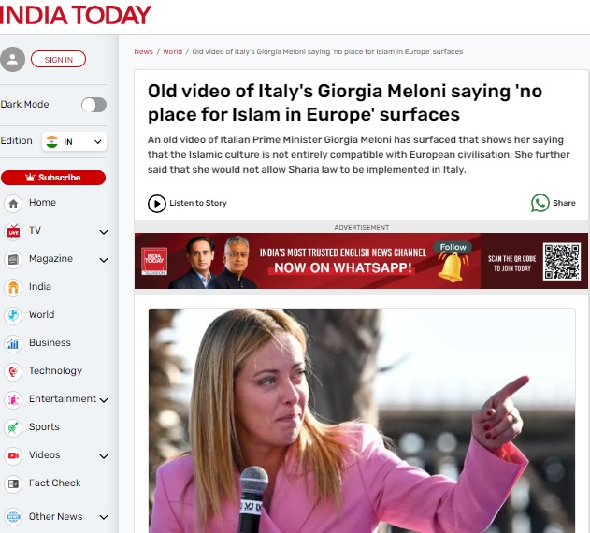Click the Live TV icon

(x=13, y=231)
